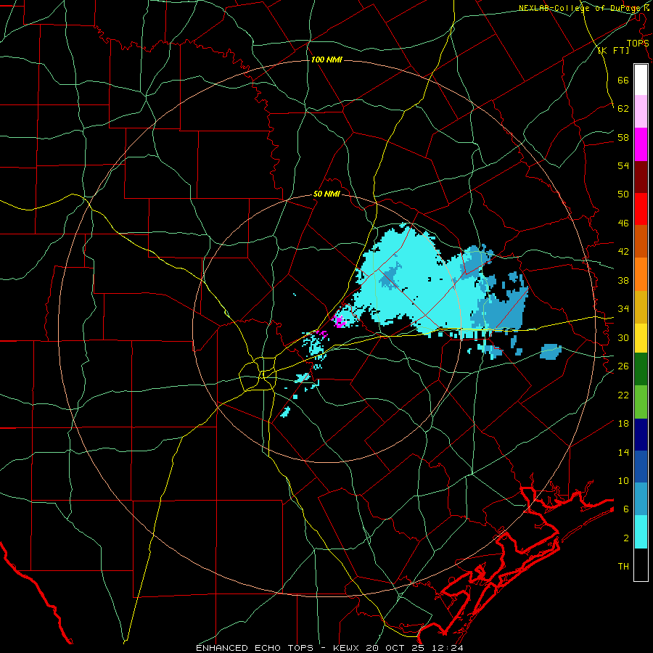Click the '2' legend value
Image resolution: width=653 pixels, height=653 pixels.
tap(625, 538)
